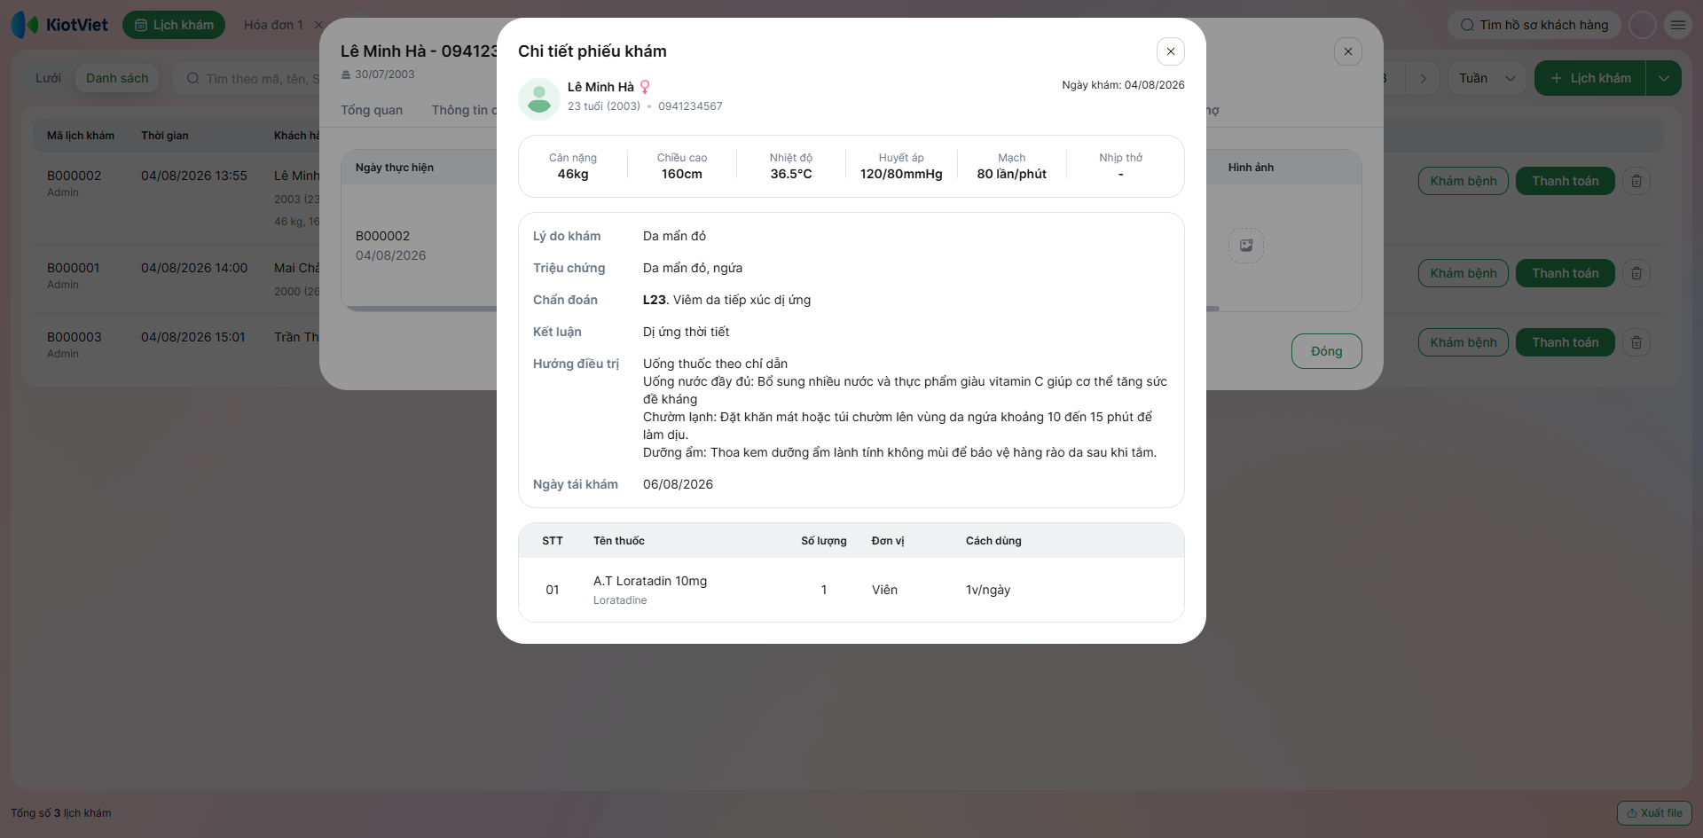
Task: Close the Chi tiết phiếu khám dialog
Action: [1170, 51]
